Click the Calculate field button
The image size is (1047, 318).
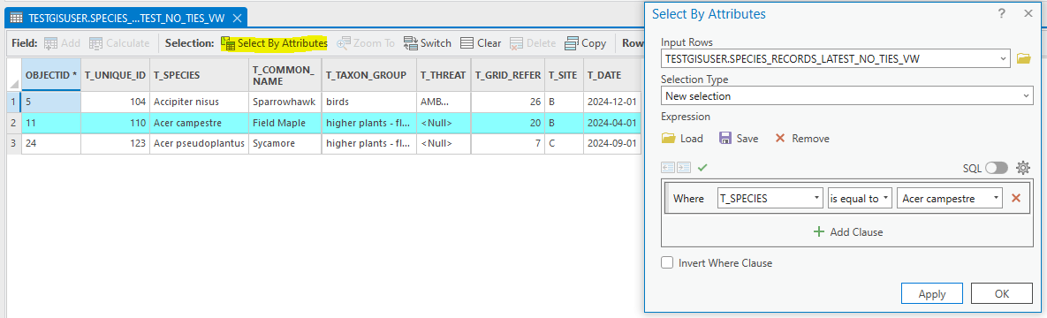(119, 42)
